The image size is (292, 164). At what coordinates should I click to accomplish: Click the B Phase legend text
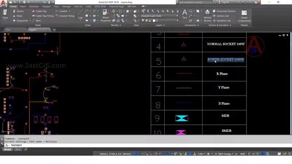[x=224, y=103]
